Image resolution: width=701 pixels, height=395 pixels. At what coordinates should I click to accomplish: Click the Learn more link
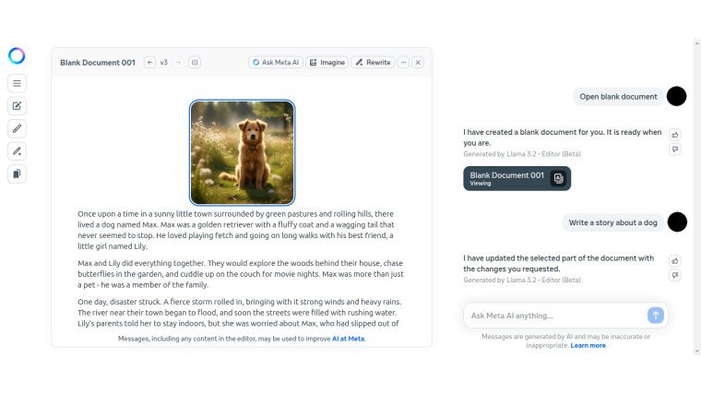(x=588, y=345)
